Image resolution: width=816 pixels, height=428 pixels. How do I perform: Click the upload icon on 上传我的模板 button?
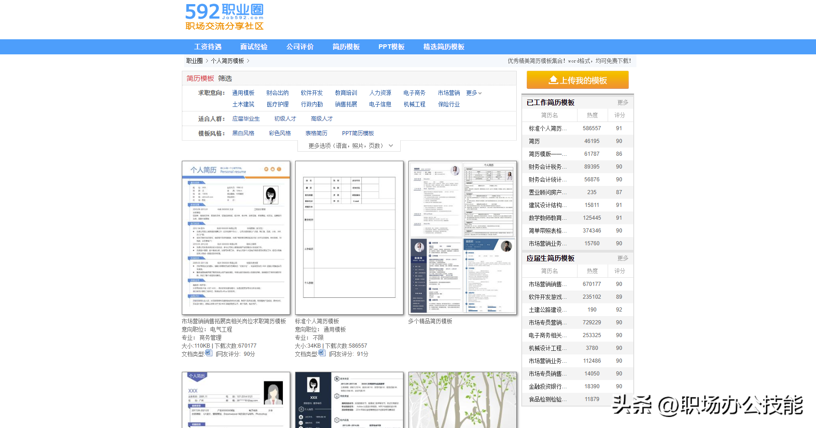coord(552,79)
